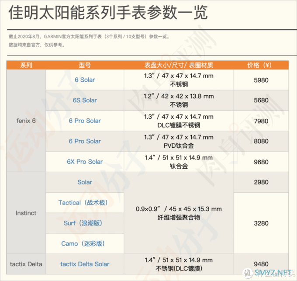Select the line starting 截止2020年8月
The height and width of the screenshot is (281, 297).
tap(89, 36)
